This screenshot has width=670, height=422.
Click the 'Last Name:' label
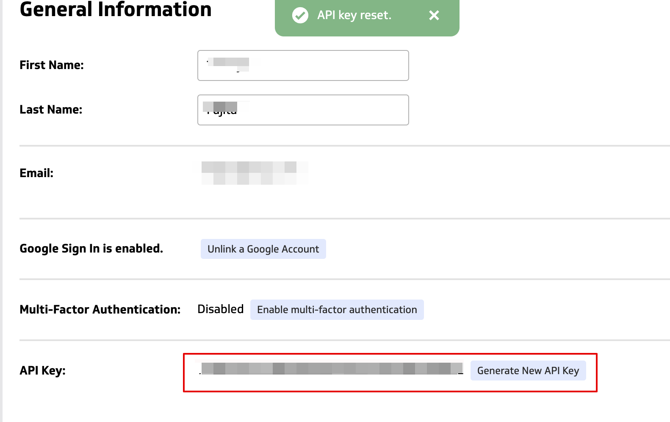(51, 110)
